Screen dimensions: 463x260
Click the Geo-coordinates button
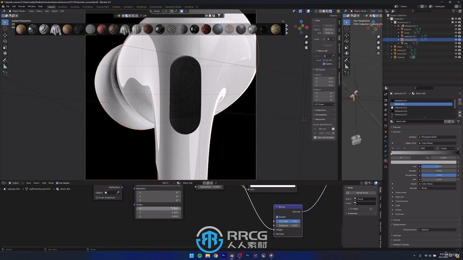(324, 138)
